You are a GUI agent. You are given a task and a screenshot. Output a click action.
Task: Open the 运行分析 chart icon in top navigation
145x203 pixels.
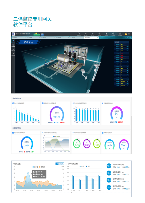(x=92, y=34)
